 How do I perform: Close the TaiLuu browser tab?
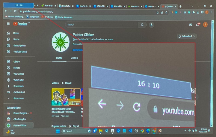click(x=158, y=6)
